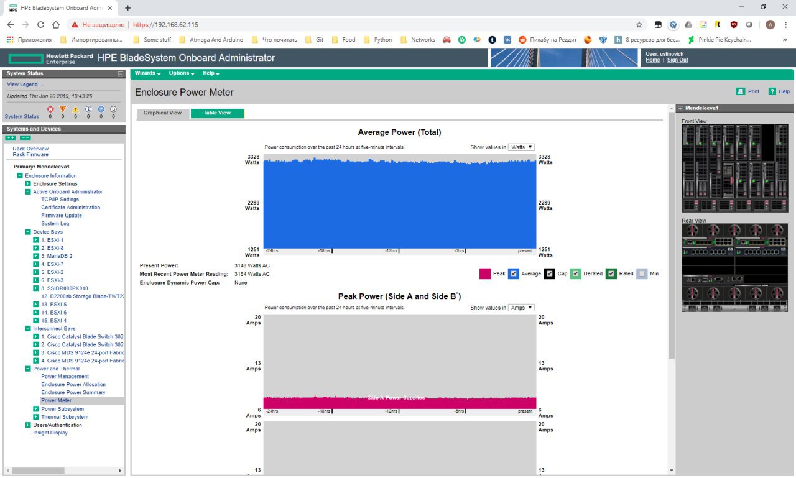Viewport: 796px width, 478px height.
Task: Click the Critical red X status icon
Action: point(51,109)
